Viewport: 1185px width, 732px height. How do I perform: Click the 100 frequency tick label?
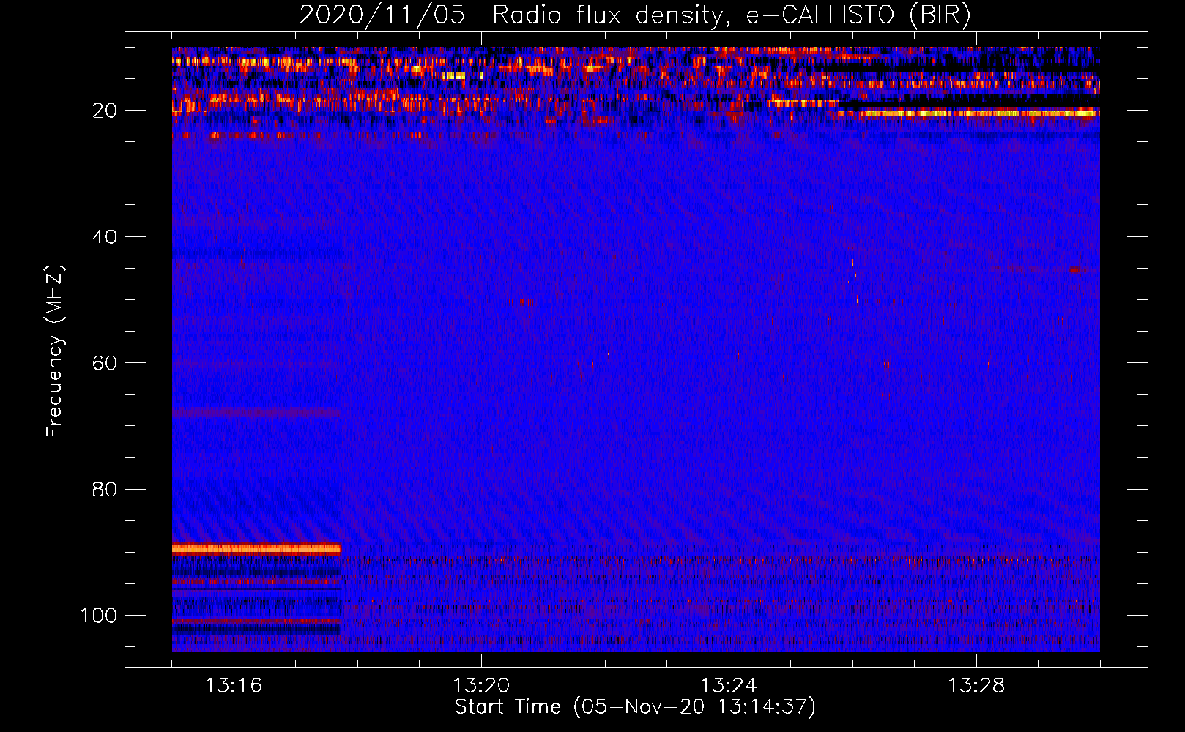click(x=99, y=616)
